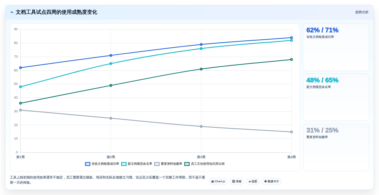The width and height of the screenshot is (379, 195).
Task: Click gray data point at 第3周 (19)
Action: point(201,126)
